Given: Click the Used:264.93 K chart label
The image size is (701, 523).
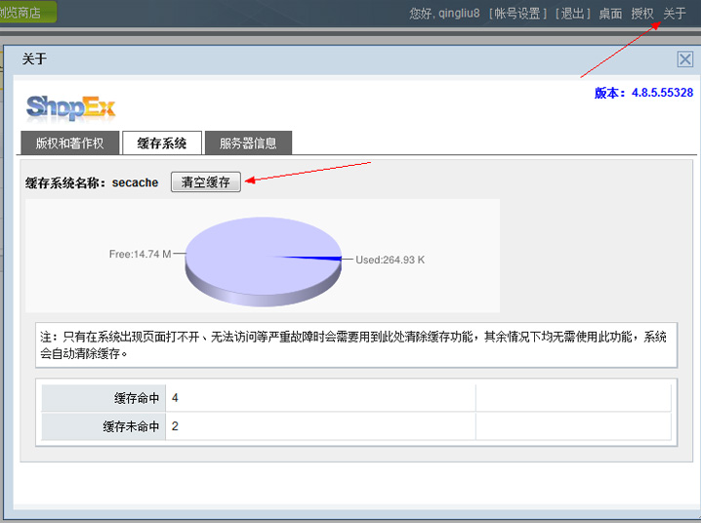Looking at the screenshot, I should point(390,260).
